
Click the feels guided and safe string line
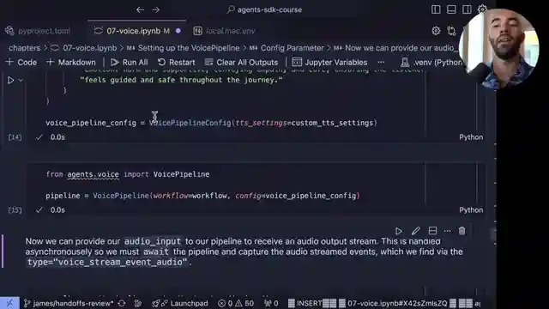[x=181, y=80]
